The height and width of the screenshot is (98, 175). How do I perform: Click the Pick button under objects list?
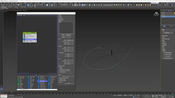coord(63,35)
